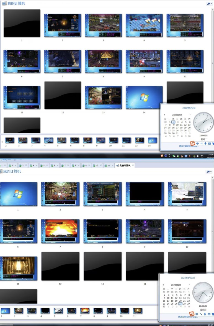The image size is (214, 326).
Task: Go to previous month in April 2023 calendar
Action: coord(163,285)
